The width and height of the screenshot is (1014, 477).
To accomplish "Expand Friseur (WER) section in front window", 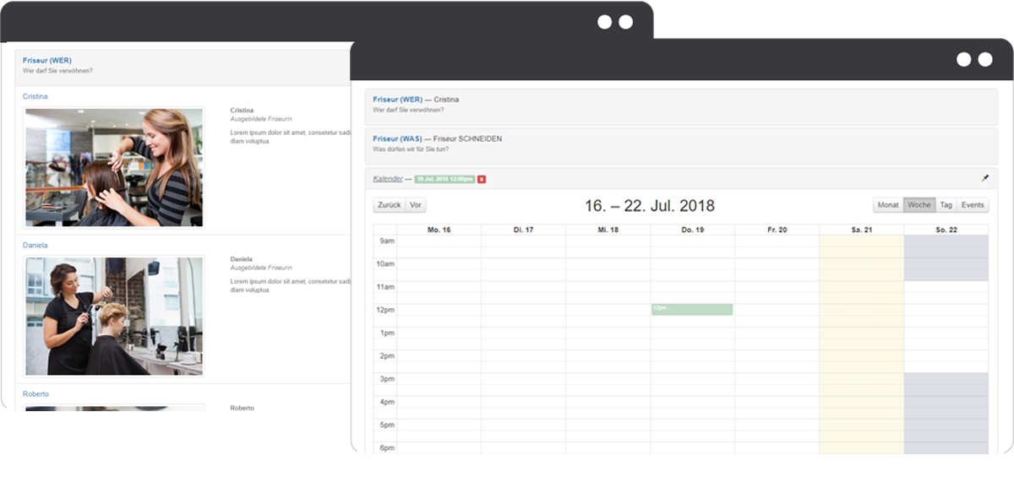I will (397, 100).
